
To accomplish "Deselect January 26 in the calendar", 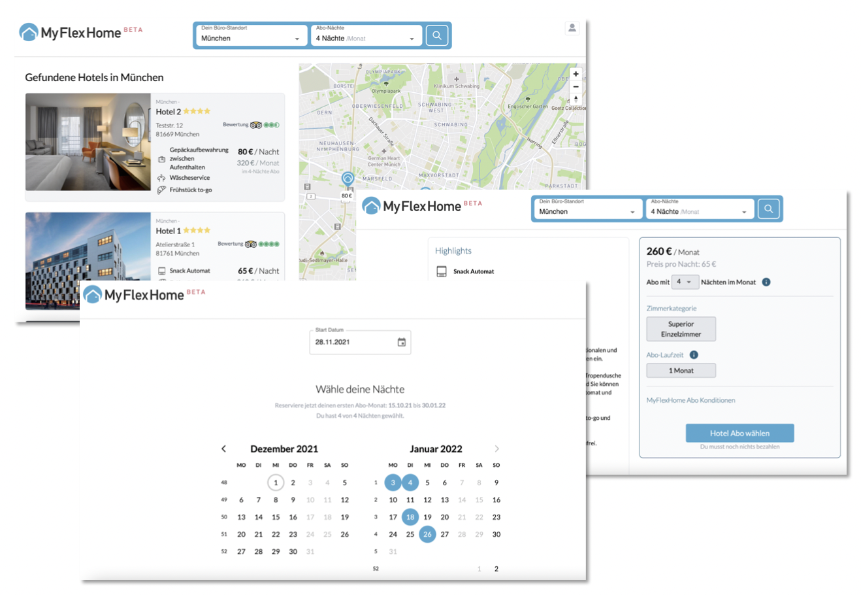I will click(x=427, y=534).
